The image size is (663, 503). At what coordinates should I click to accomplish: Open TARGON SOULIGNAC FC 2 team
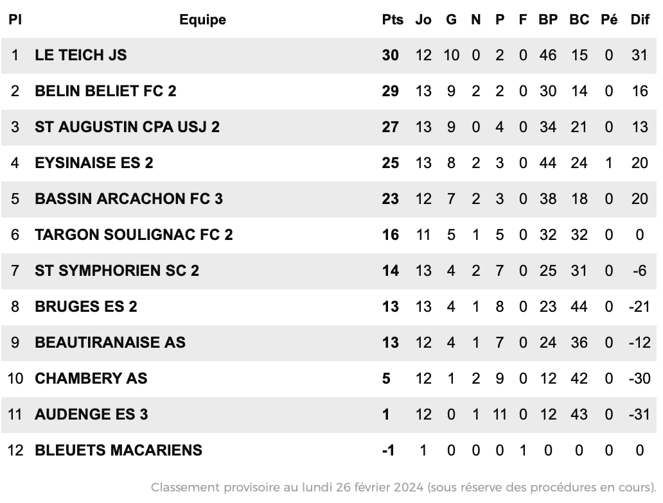[134, 235]
